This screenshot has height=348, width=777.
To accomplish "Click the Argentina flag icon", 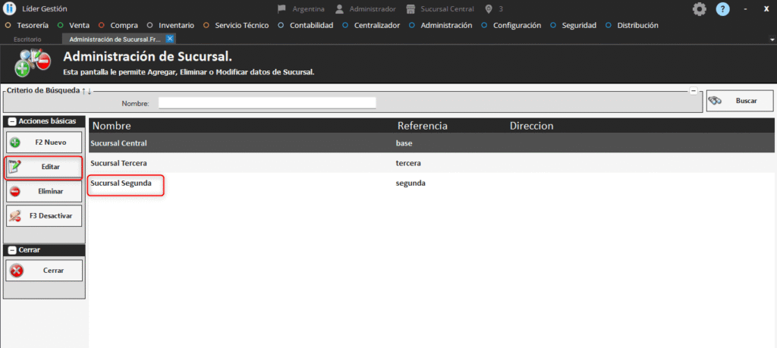I will click(282, 9).
